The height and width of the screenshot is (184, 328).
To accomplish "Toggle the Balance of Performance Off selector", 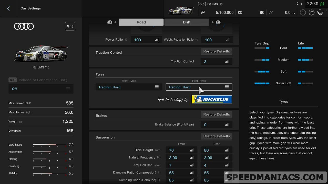I will pyautogui.click(x=41, y=89).
